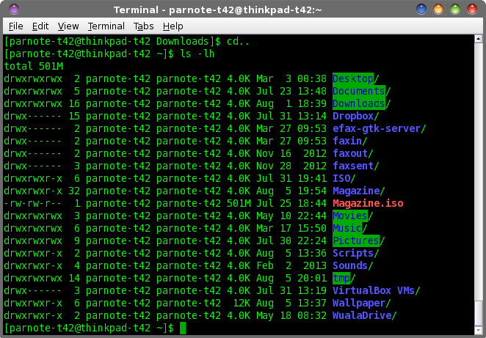Click the 'Feb 2 2013' date of Sounds
Image resolution: width=486 pixels, height=338 pixels.
point(291,265)
